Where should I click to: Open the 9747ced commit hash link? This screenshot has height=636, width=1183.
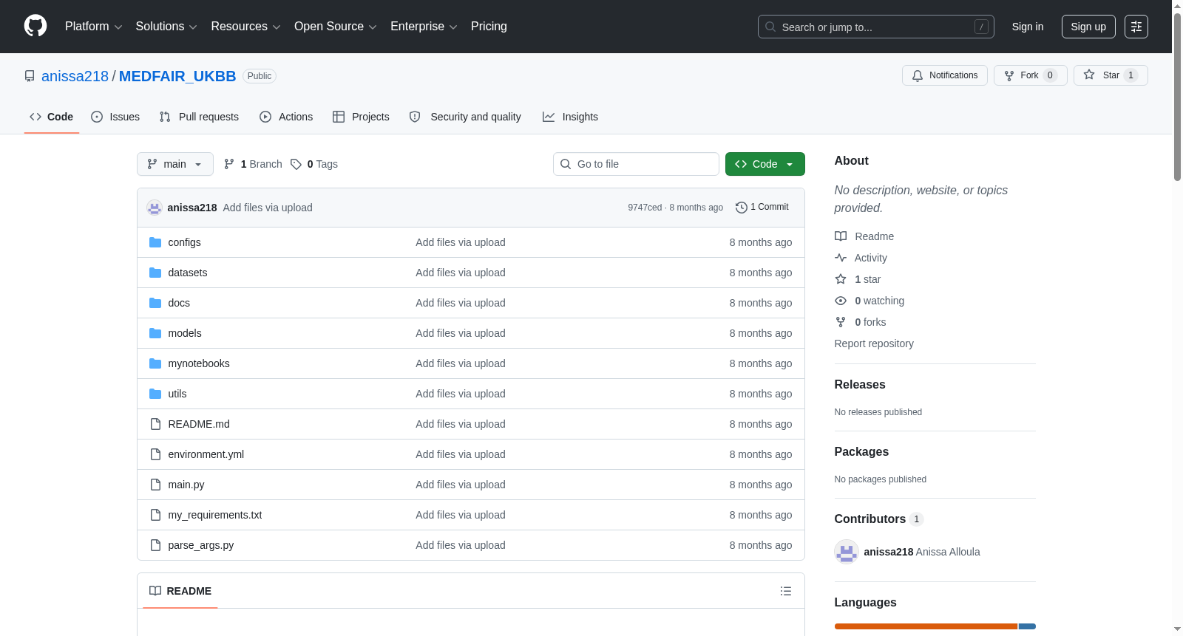pos(645,208)
